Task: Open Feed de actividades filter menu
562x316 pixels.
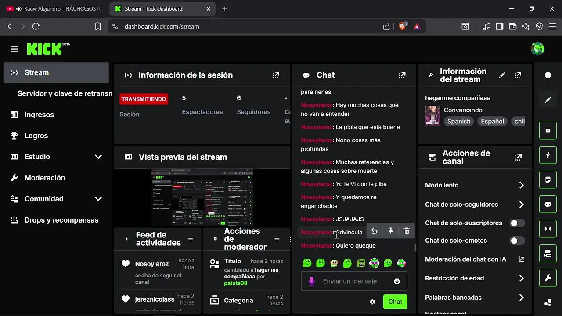Action: pyautogui.click(x=191, y=239)
